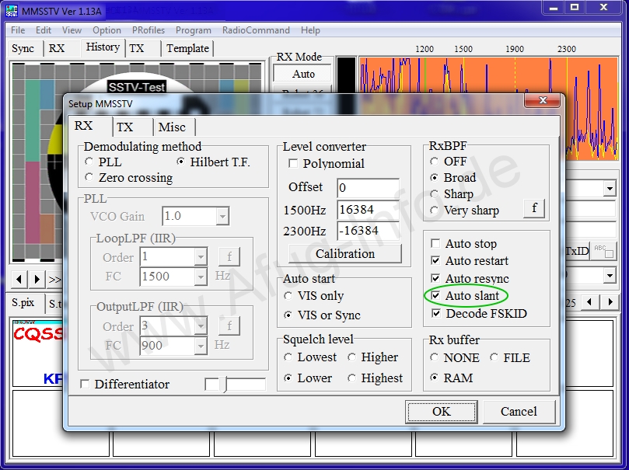
Task: Click the OK button
Action: click(442, 412)
